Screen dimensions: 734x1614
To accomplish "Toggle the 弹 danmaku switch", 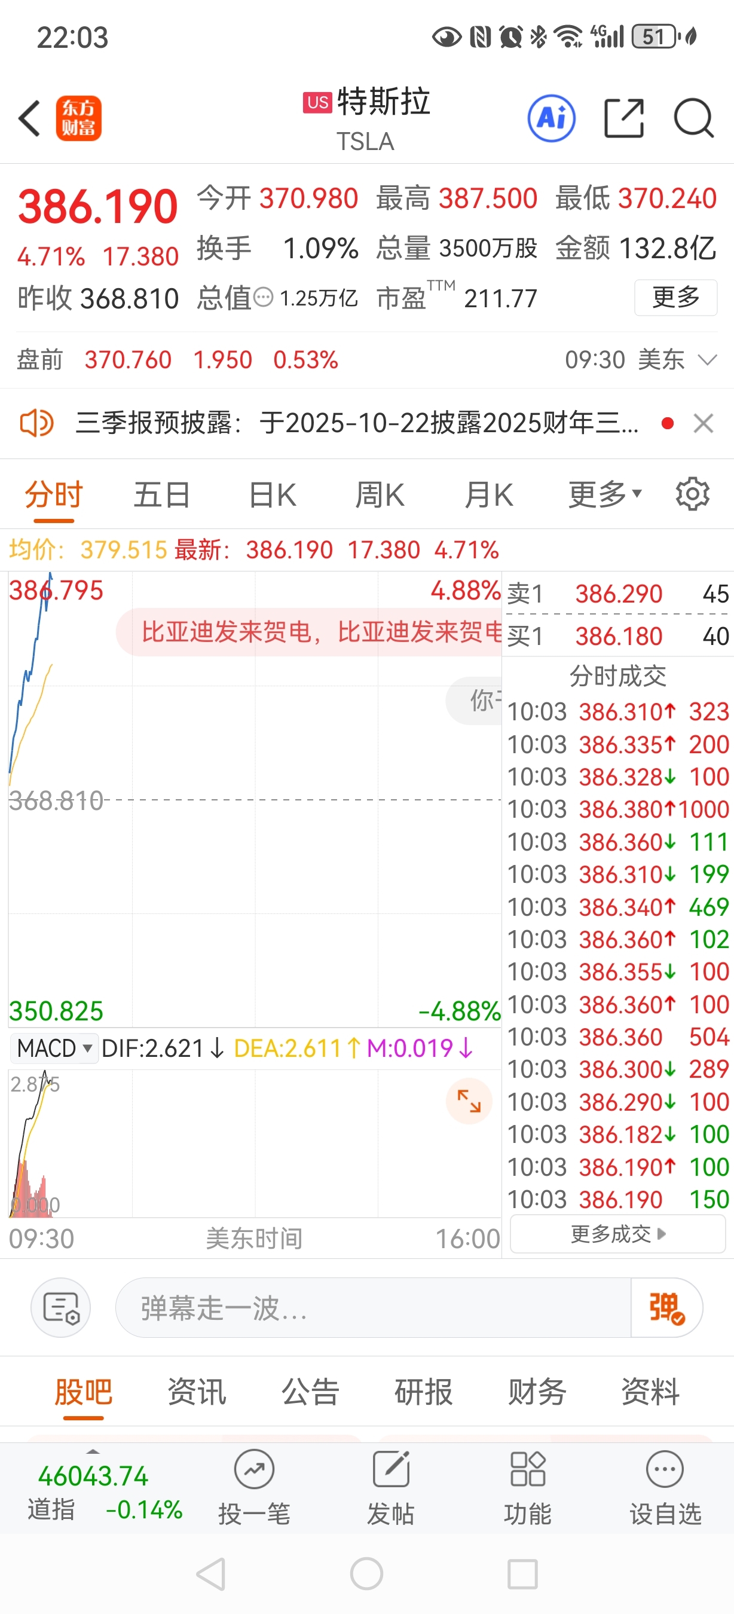I will pos(666,1307).
